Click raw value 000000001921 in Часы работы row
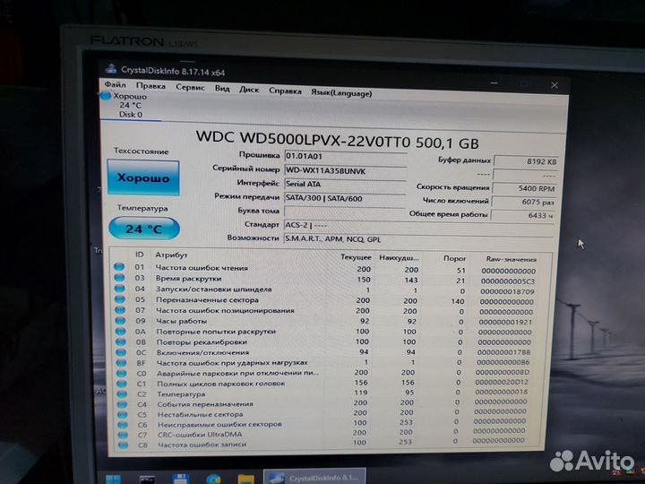Image resolution: width=645 pixels, height=484 pixels. click(505, 322)
